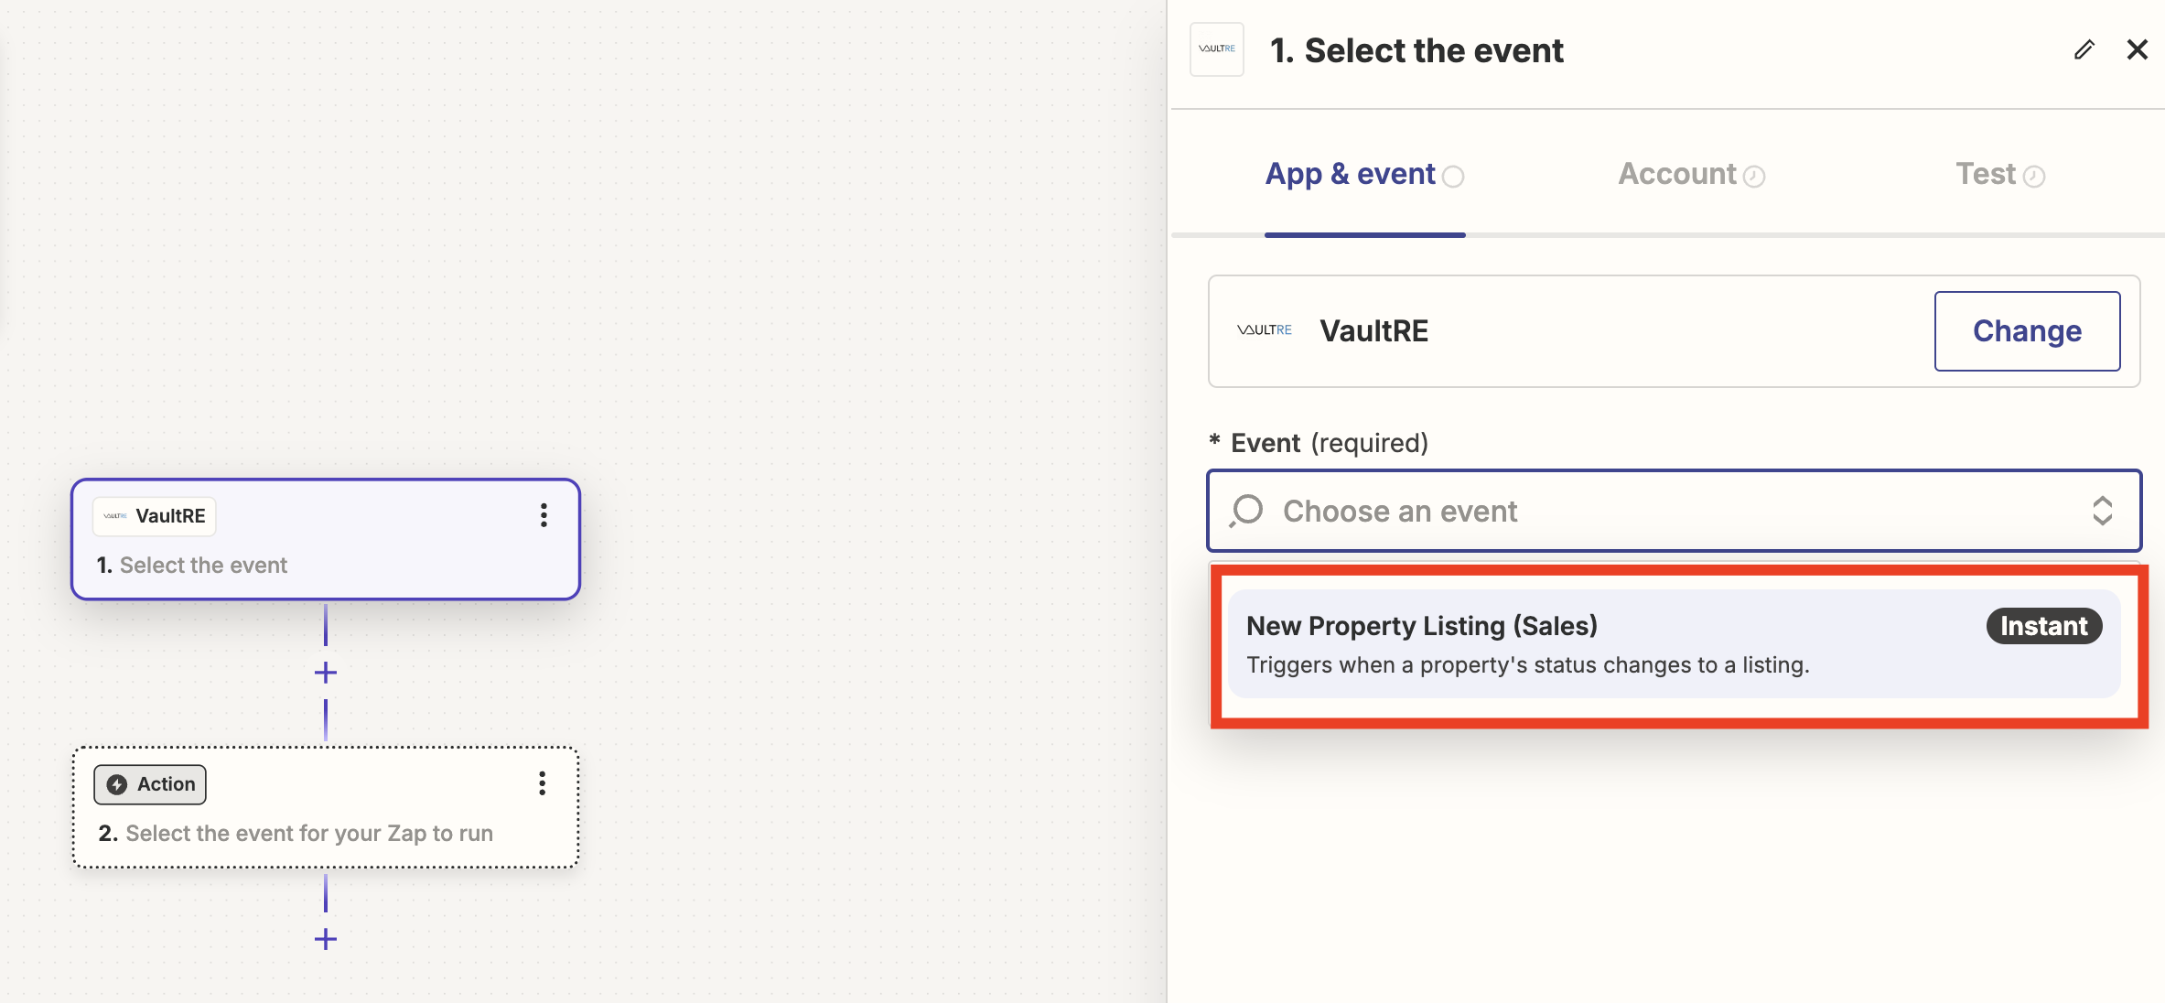Image resolution: width=2165 pixels, height=1003 pixels.
Task: Click the VaultRE logo beside the app name
Action: point(1264,330)
